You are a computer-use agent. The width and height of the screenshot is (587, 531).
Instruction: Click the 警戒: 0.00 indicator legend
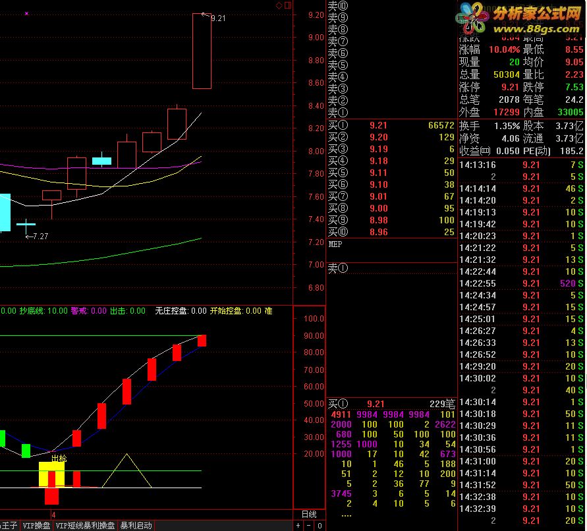89,311
